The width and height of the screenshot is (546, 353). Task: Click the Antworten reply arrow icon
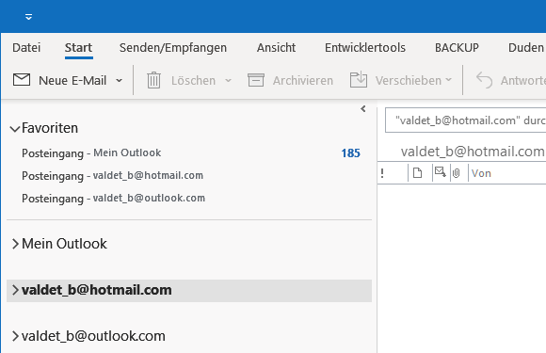coord(484,80)
